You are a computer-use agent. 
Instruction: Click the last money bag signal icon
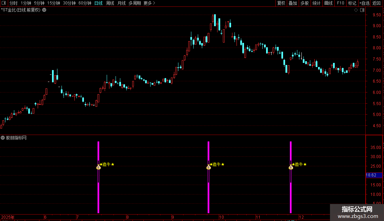coord(291,167)
